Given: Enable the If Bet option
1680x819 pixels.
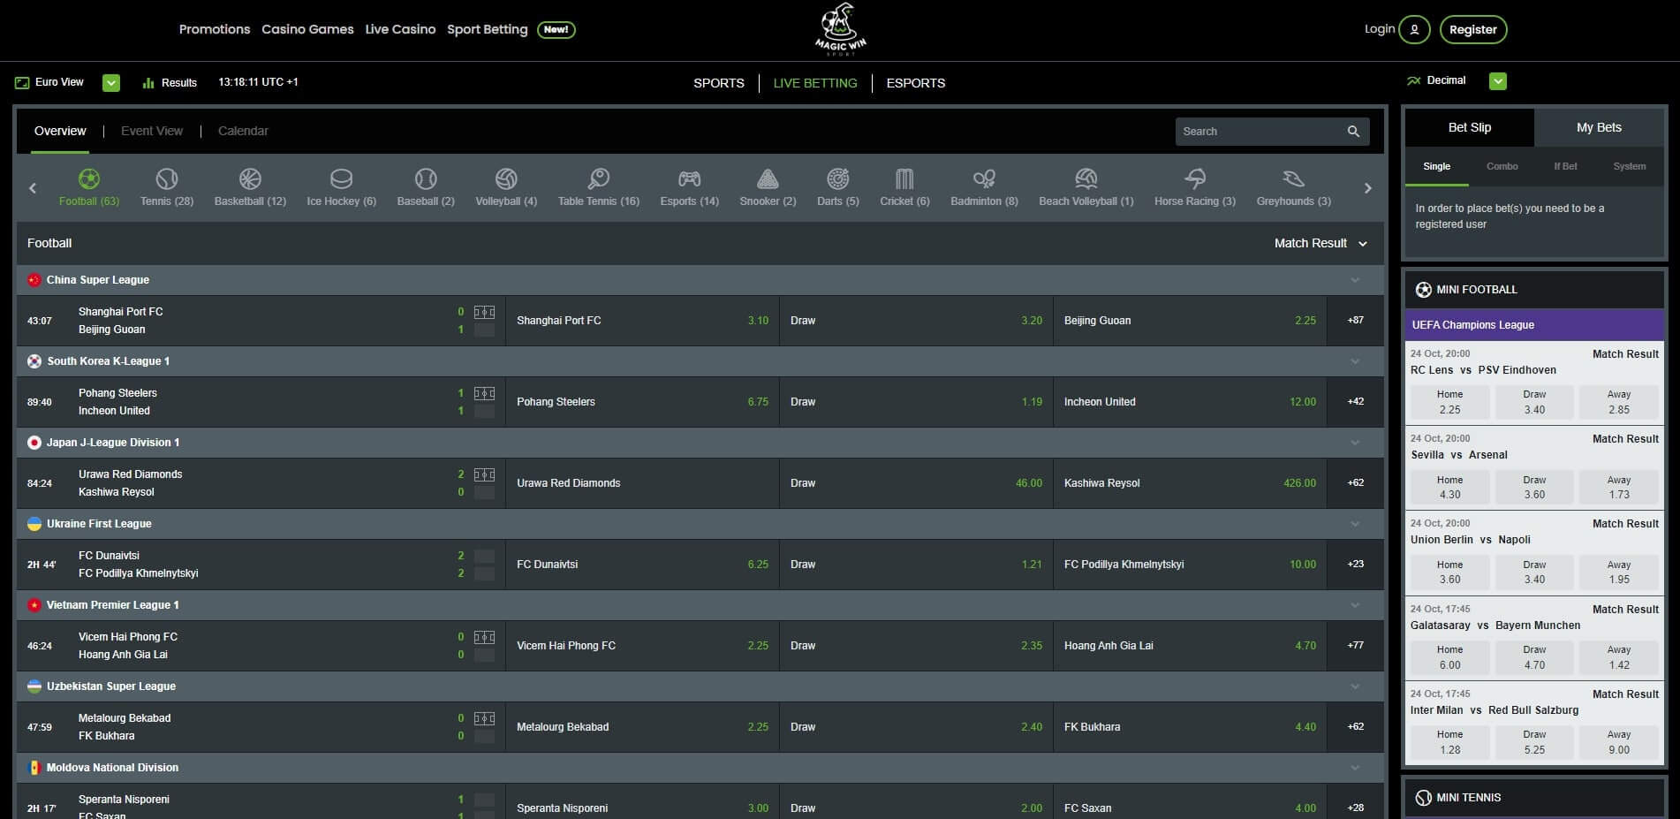Looking at the screenshot, I should 1565,166.
